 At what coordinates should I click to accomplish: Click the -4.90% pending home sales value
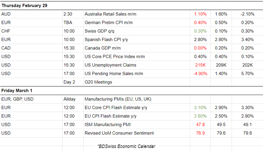pyautogui.click(x=200, y=73)
